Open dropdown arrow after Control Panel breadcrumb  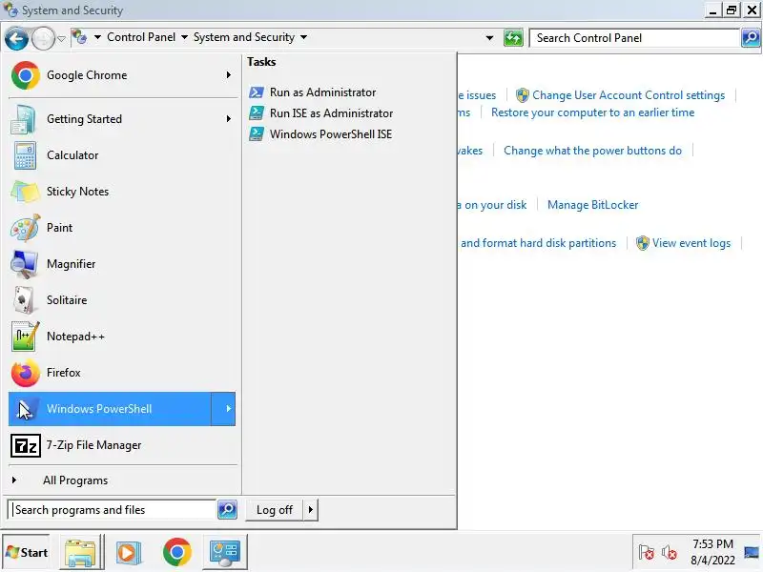(x=184, y=37)
